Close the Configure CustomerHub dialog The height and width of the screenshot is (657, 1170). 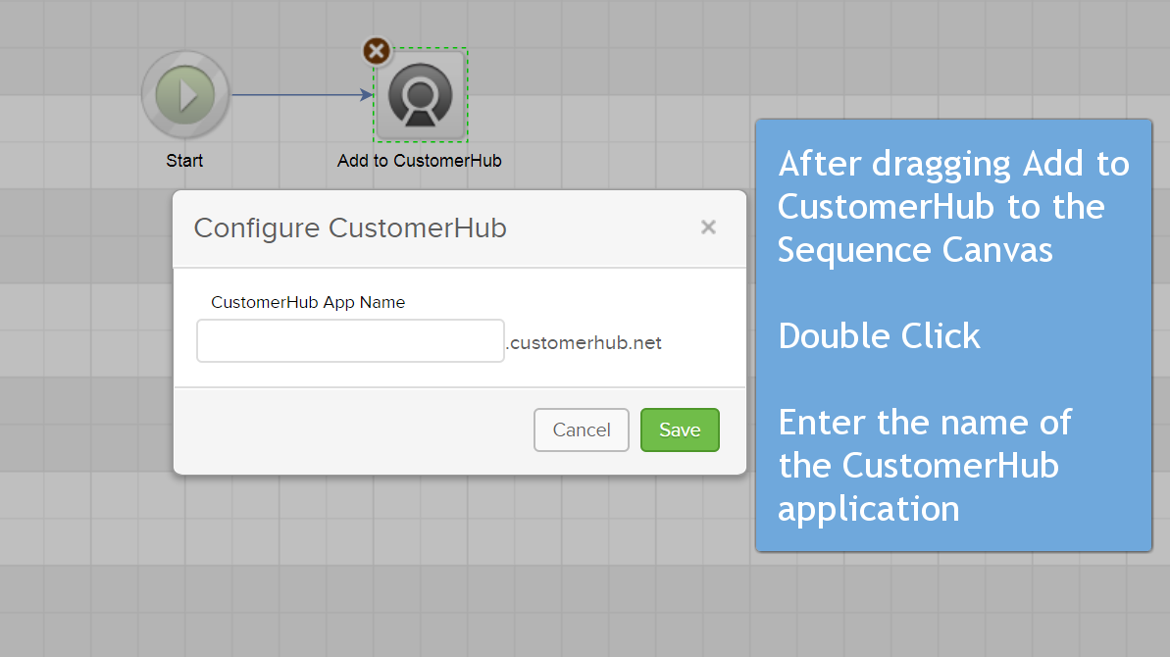(708, 227)
